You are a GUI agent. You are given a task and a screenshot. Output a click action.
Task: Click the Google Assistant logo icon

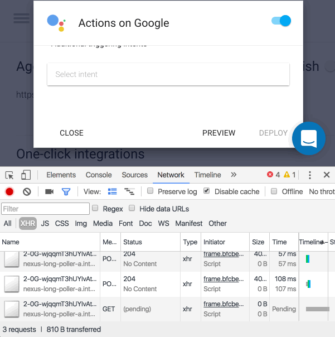(x=56, y=23)
